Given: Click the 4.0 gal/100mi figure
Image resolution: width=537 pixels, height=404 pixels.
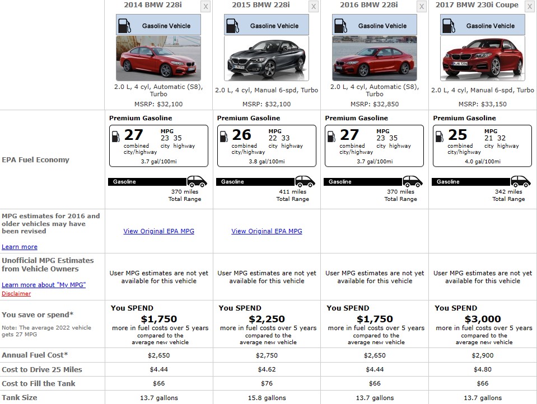Looking at the screenshot, I should click(x=483, y=162).
